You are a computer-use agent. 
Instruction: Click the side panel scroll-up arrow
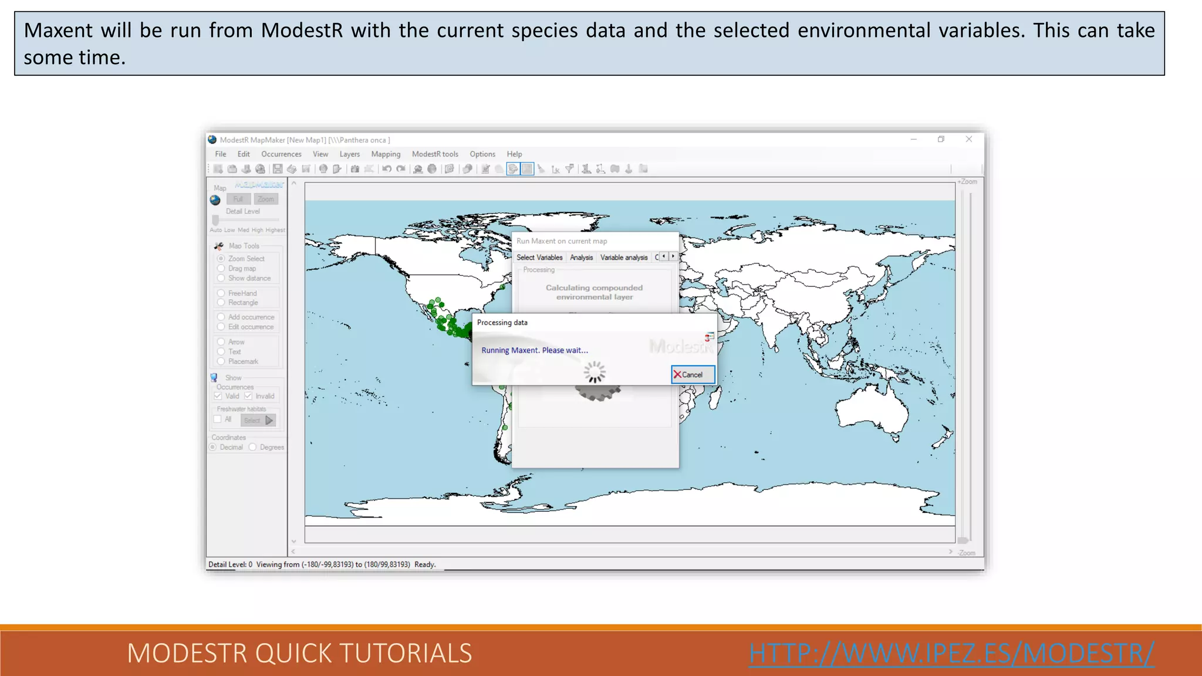[x=294, y=184]
